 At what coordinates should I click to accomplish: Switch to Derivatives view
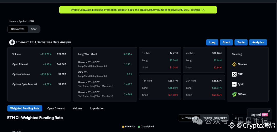coord(18,29)
